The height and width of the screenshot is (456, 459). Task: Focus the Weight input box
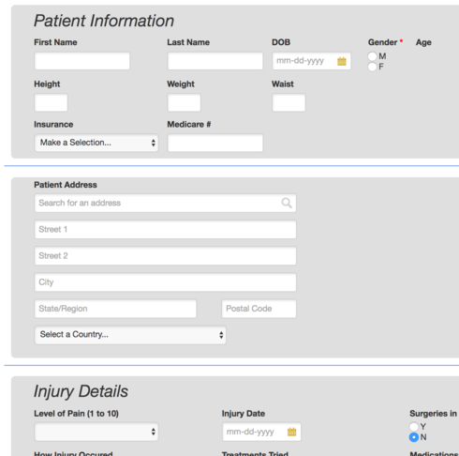[184, 102]
